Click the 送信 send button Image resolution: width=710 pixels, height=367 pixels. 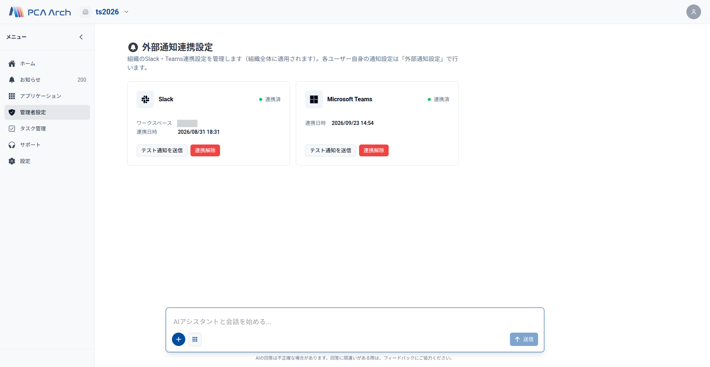tap(524, 339)
